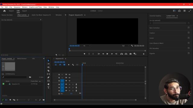Open the Quick Export share icon
The height and width of the screenshot is (108, 193).
pyautogui.click(x=179, y=11)
